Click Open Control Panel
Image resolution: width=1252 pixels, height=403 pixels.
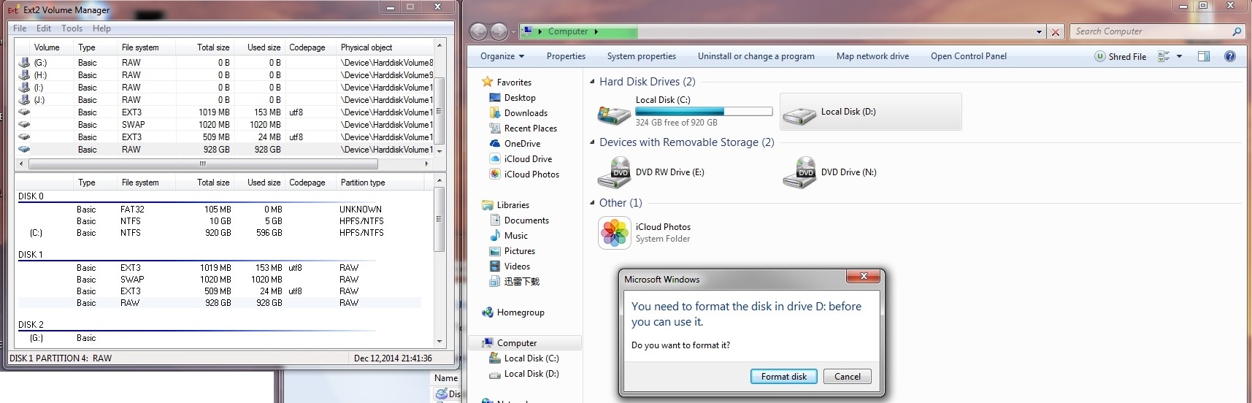(969, 56)
